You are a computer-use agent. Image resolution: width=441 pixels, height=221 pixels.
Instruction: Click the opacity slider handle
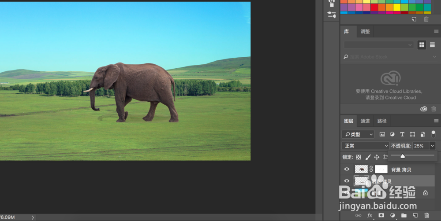click(x=403, y=156)
